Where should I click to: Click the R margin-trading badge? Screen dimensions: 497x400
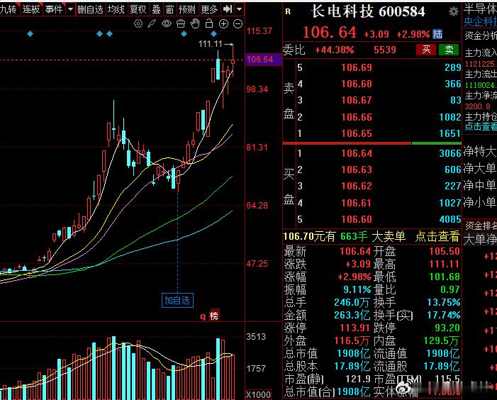pos(288,12)
